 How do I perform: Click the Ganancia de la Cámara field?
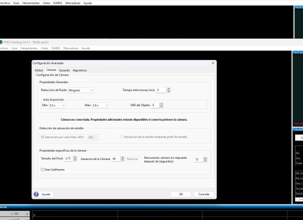116,159
